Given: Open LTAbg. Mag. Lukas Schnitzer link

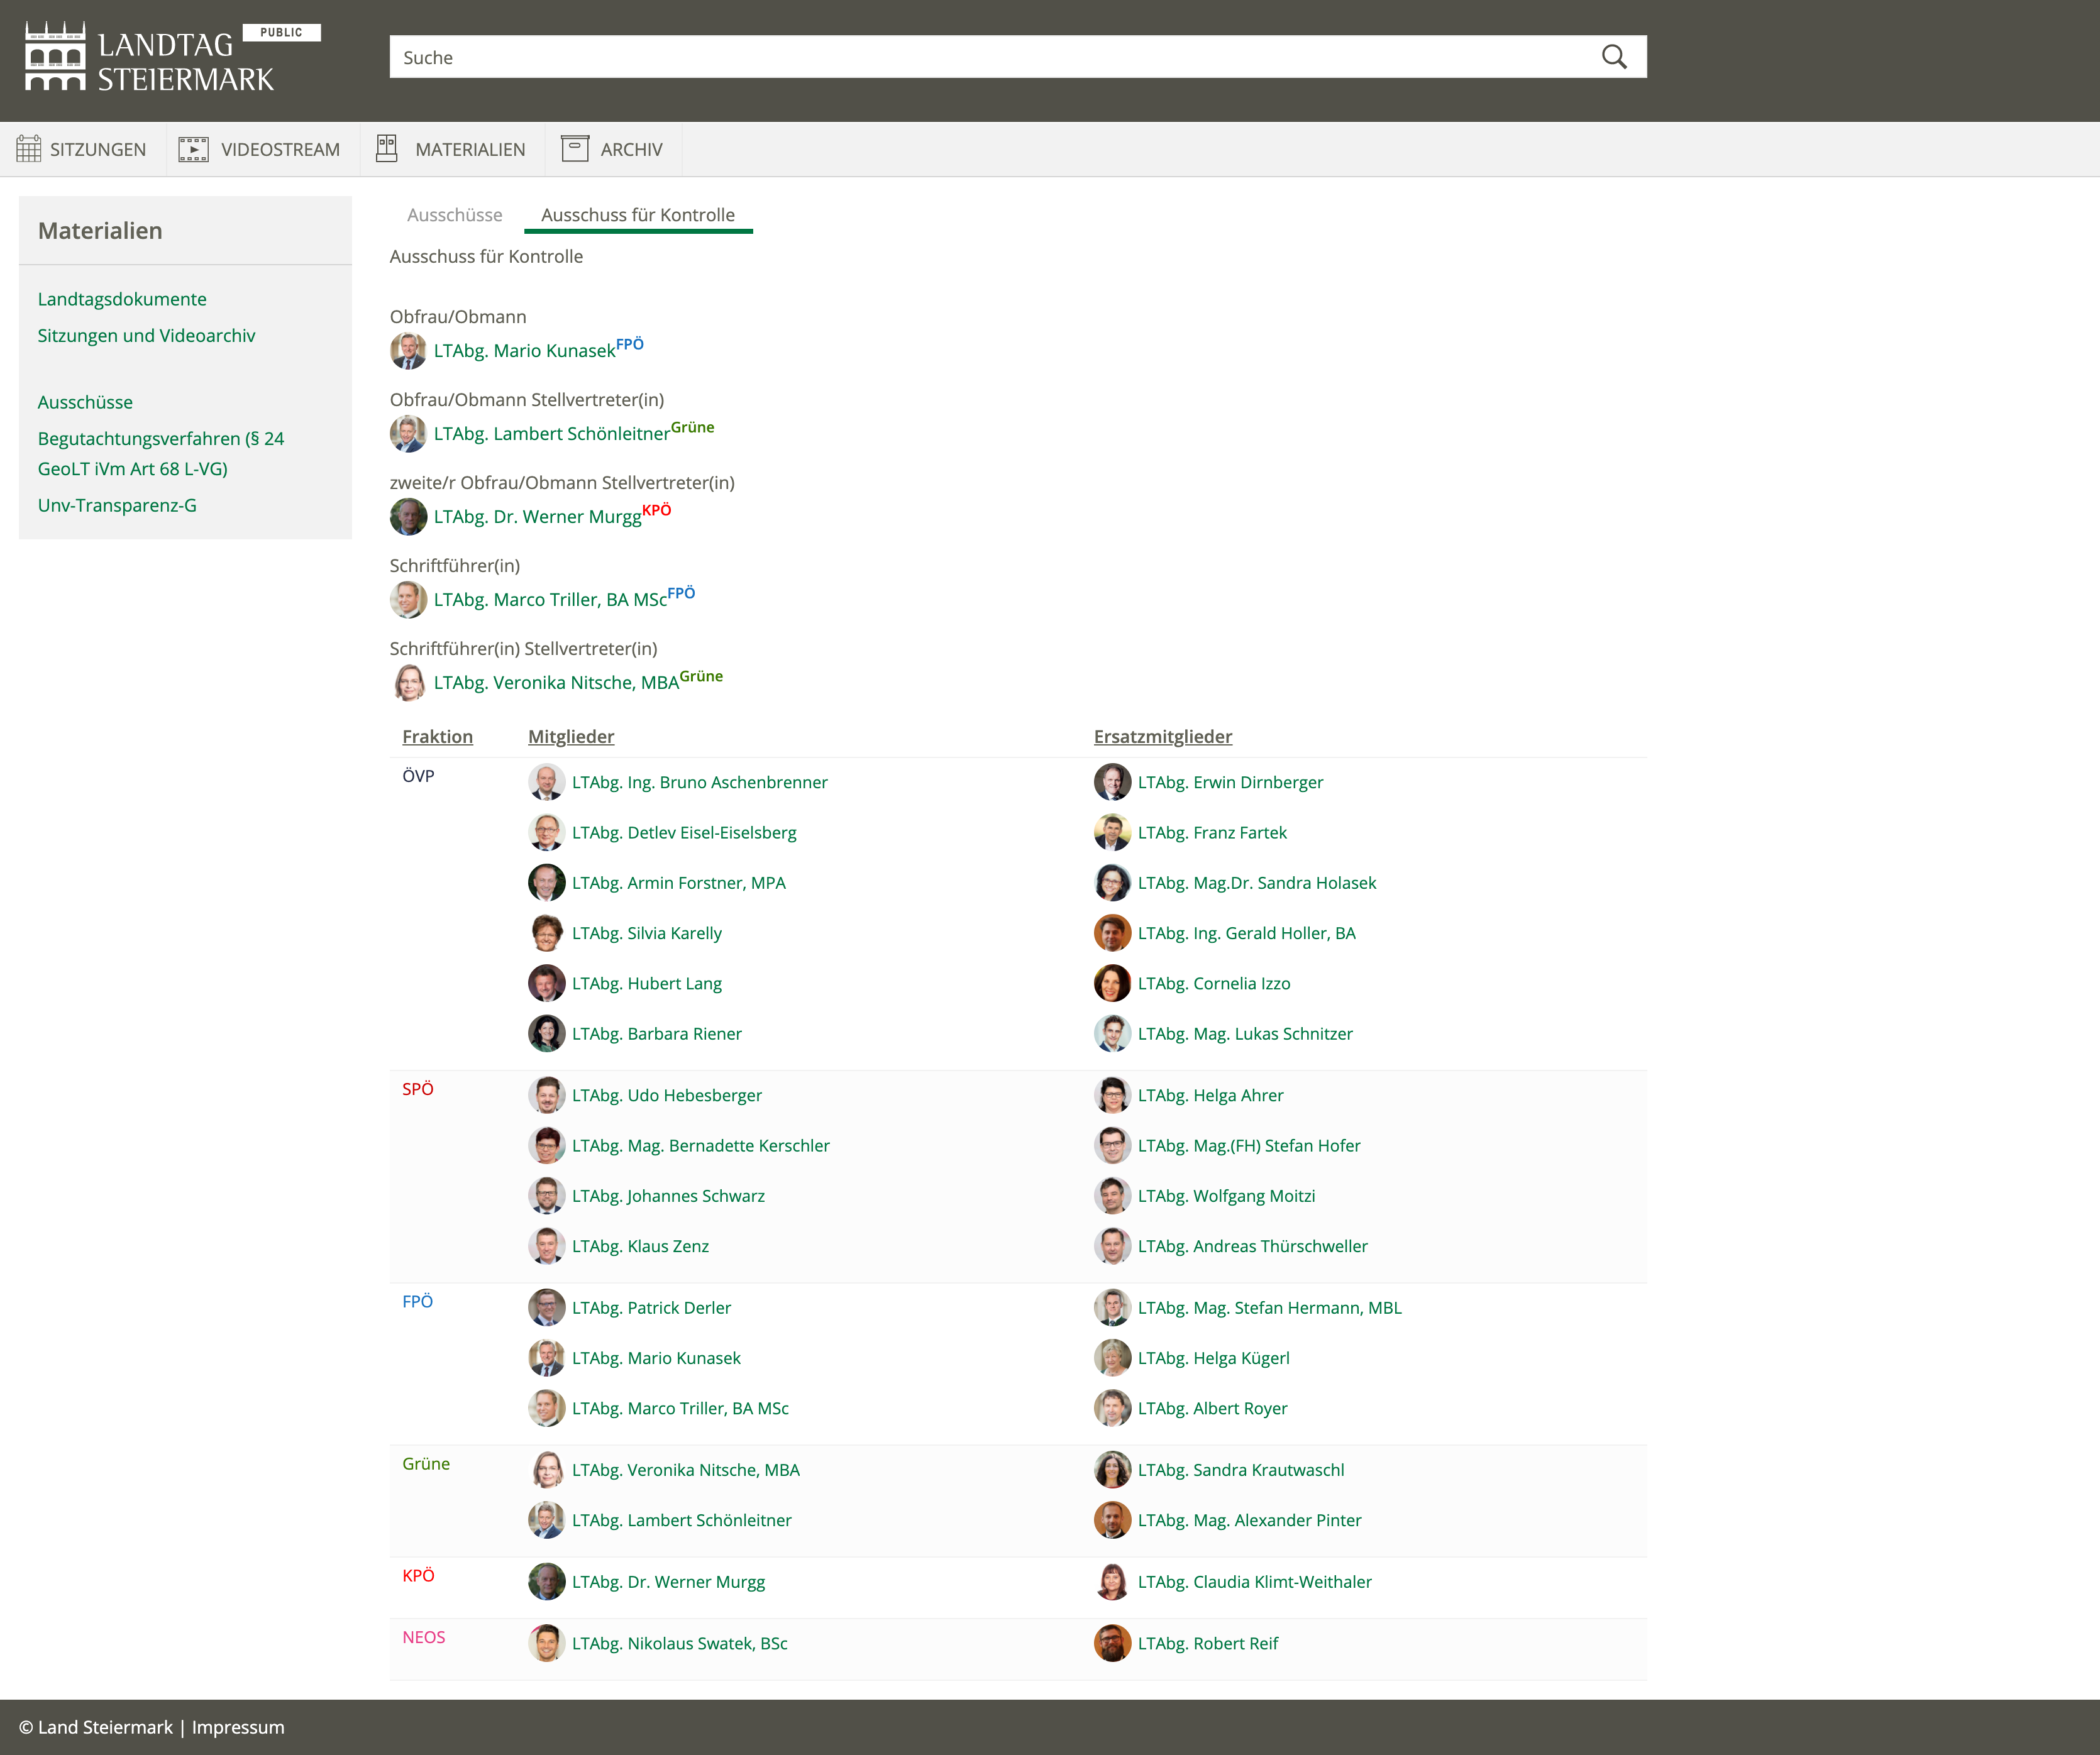Looking at the screenshot, I should click(x=1245, y=1034).
